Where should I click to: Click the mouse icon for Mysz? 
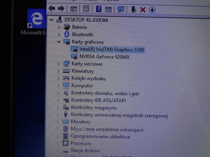[65, 129]
